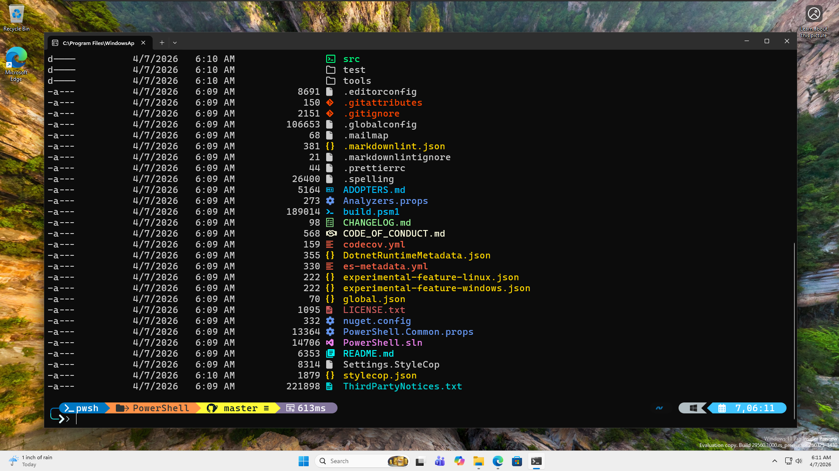839x471 pixels.
Task: Click the PowerShell folder prompt segment
Action: click(x=153, y=408)
